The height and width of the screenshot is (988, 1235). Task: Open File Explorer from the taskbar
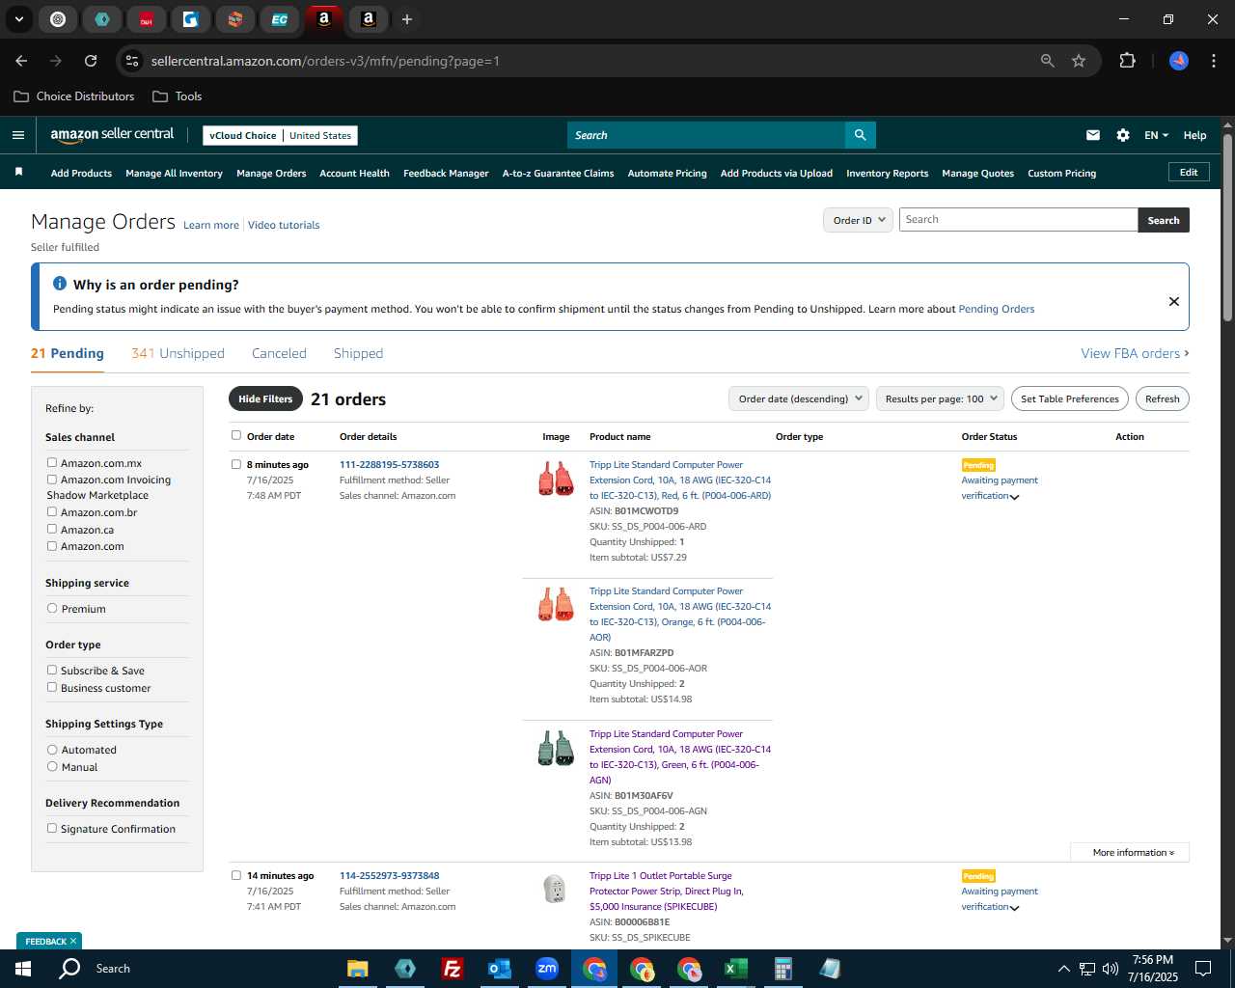pyautogui.click(x=358, y=969)
